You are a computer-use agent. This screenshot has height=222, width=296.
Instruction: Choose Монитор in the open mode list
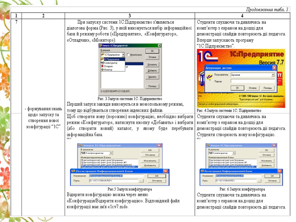coord(108,70)
